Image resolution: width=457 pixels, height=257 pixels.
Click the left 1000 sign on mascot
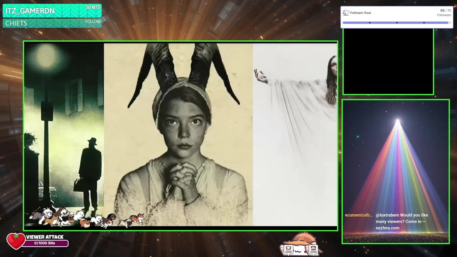288,250
